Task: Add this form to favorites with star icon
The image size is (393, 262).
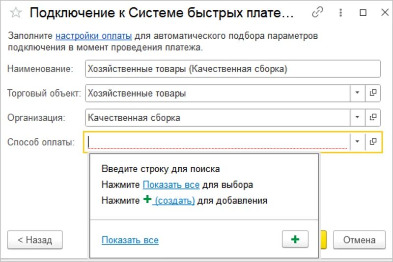Action: (16, 13)
